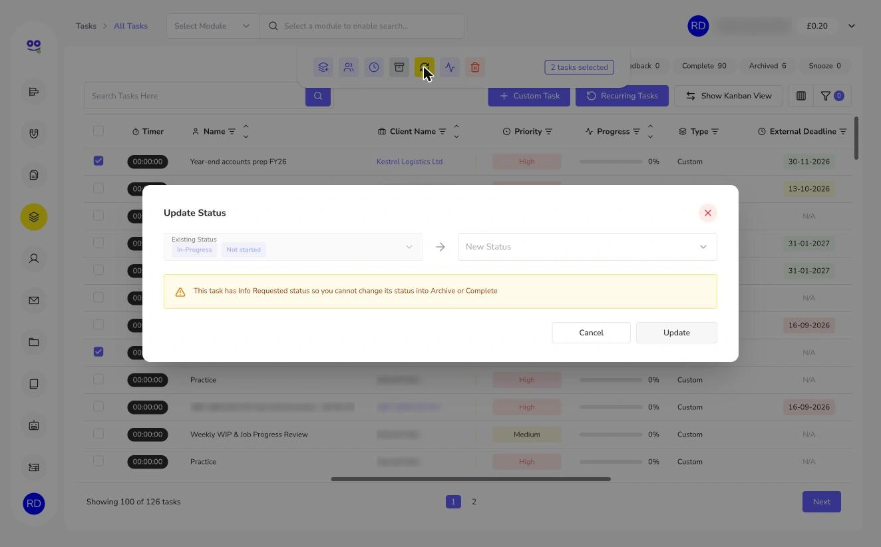Open the filter icon with badge 0

pyautogui.click(x=832, y=96)
